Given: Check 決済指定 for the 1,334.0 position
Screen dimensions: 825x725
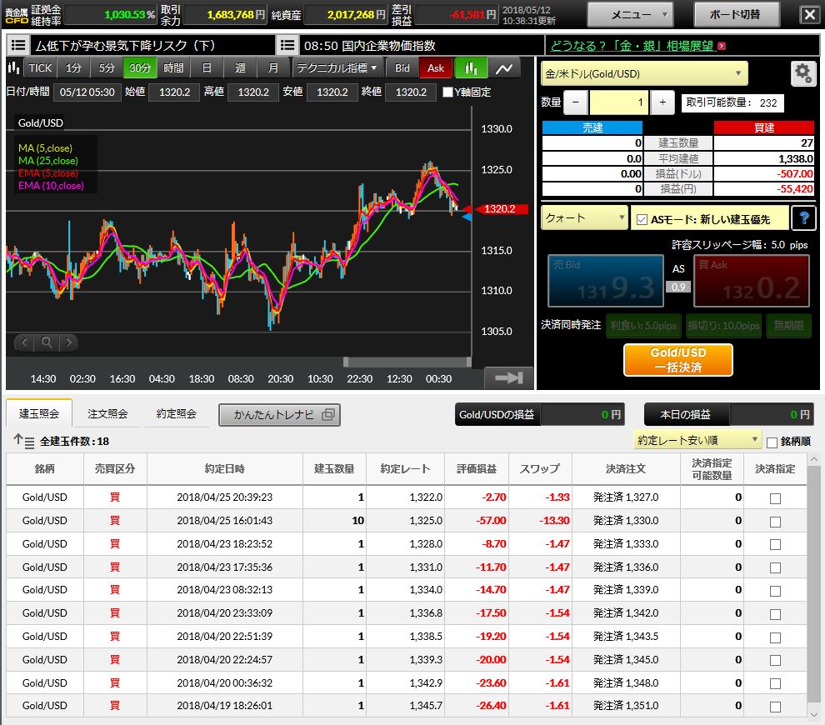Looking at the screenshot, I should coord(775,591).
